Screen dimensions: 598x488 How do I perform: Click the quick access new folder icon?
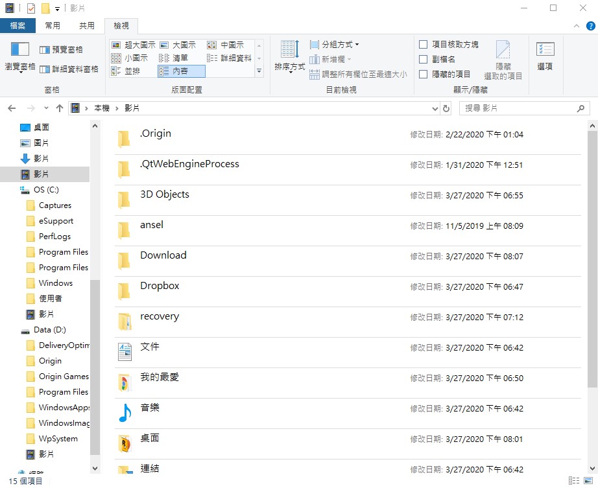coord(45,8)
